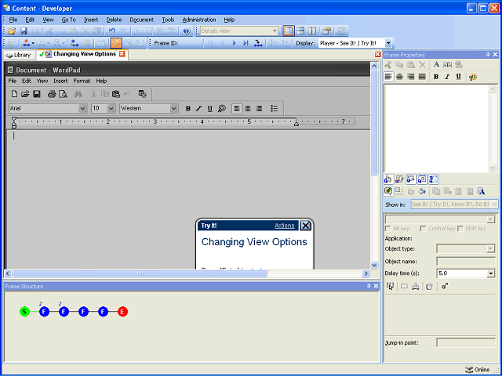The height and width of the screenshot is (376, 502).
Task: Click the bubble text font icon at row end
Action: 481,191
